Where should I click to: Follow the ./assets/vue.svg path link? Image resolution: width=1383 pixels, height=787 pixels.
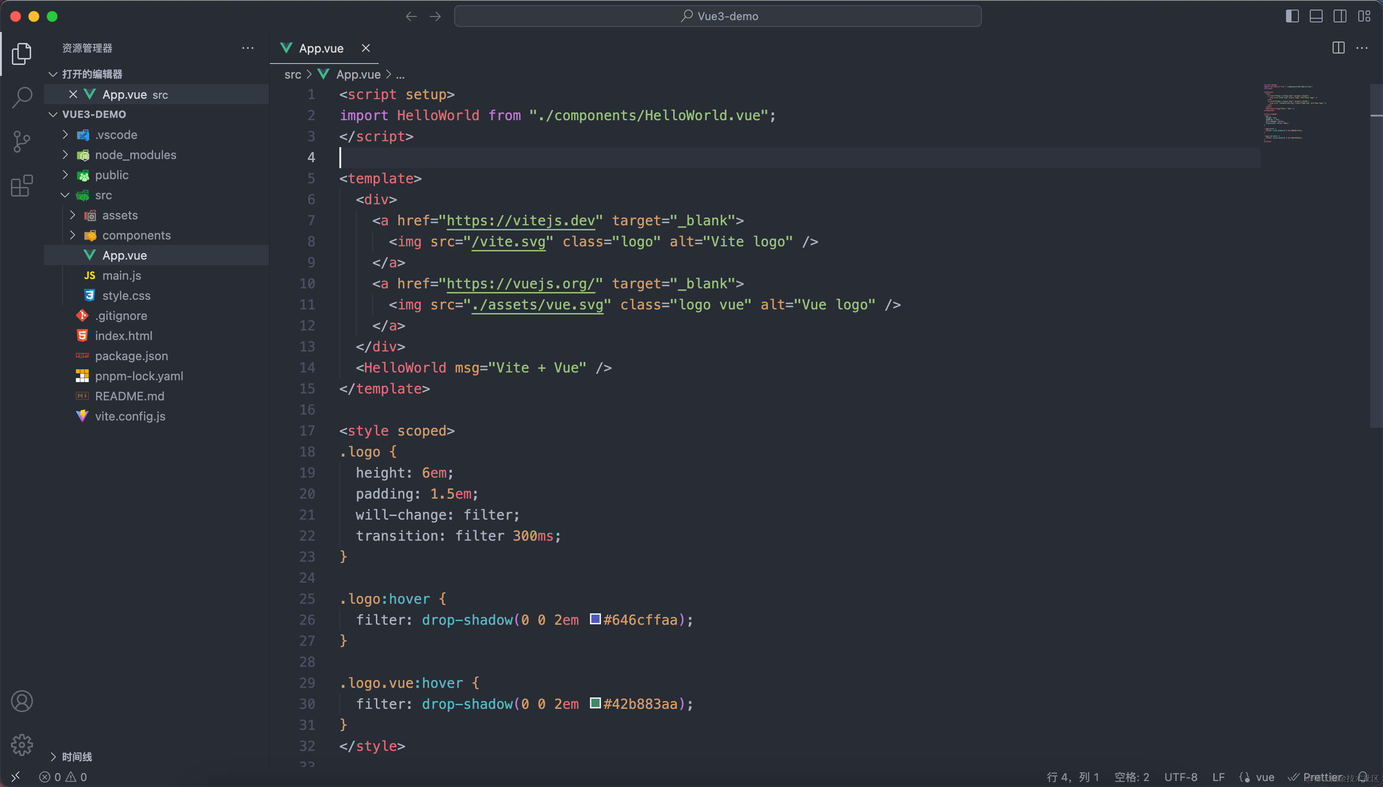click(x=538, y=305)
